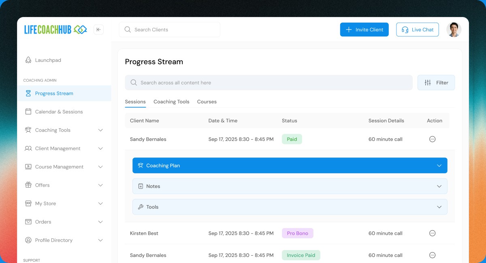Open action menu for Sandy Bernales Paid row
Viewport: 486px width, 263px height.
[x=432, y=139]
